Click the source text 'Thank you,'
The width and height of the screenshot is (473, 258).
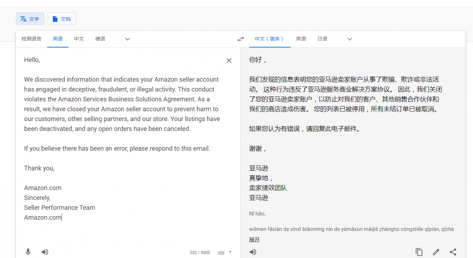point(39,168)
